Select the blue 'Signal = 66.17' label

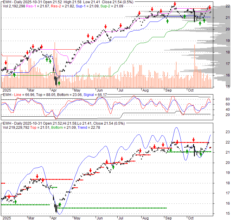coord(95,95)
